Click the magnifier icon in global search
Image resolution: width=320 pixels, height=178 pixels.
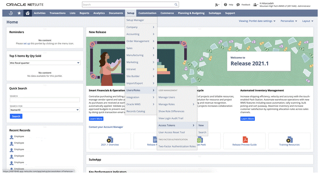[x=176, y=5]
